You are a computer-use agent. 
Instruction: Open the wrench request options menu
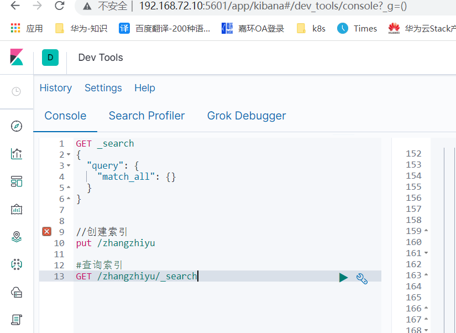(x=362, y=279)
